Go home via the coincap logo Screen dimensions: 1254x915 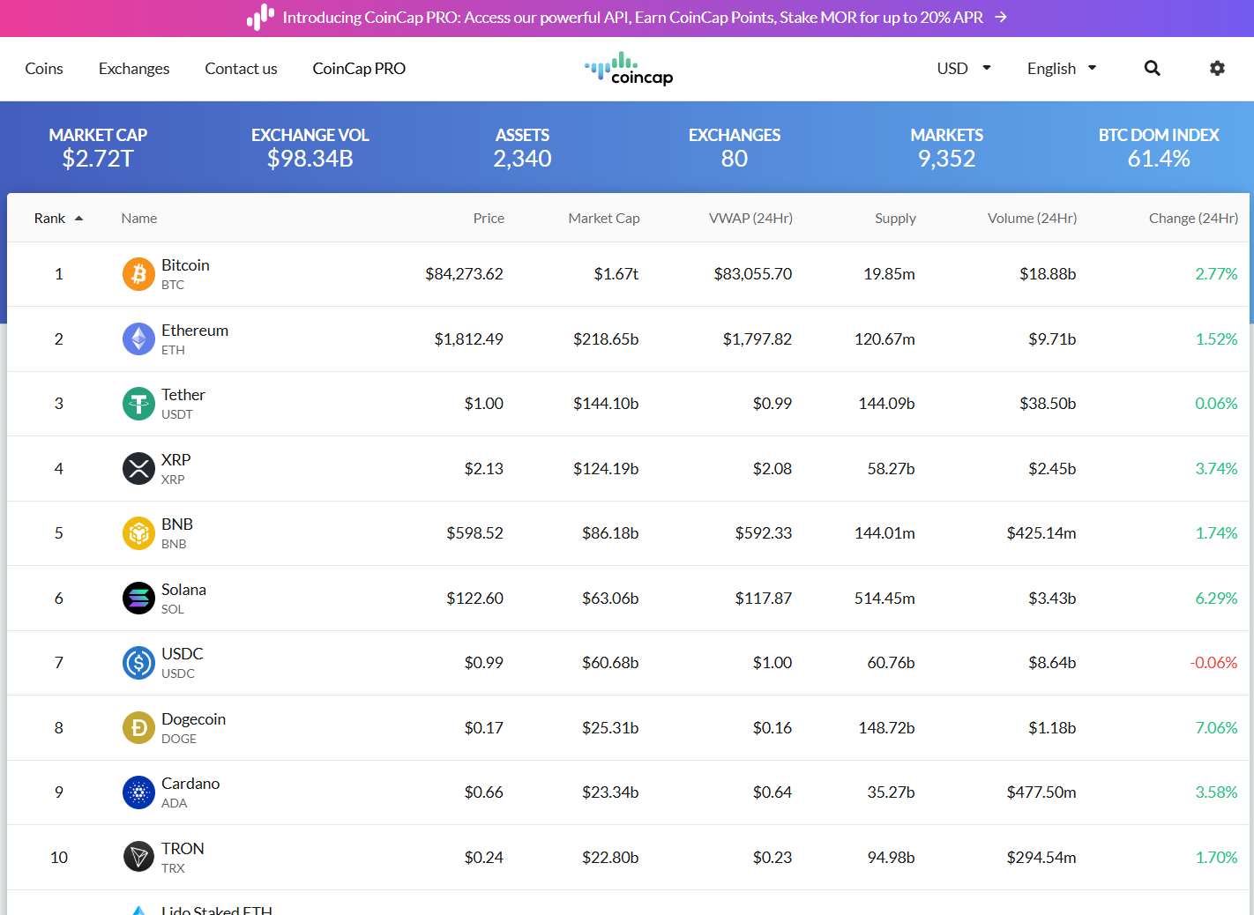point(629,69)
